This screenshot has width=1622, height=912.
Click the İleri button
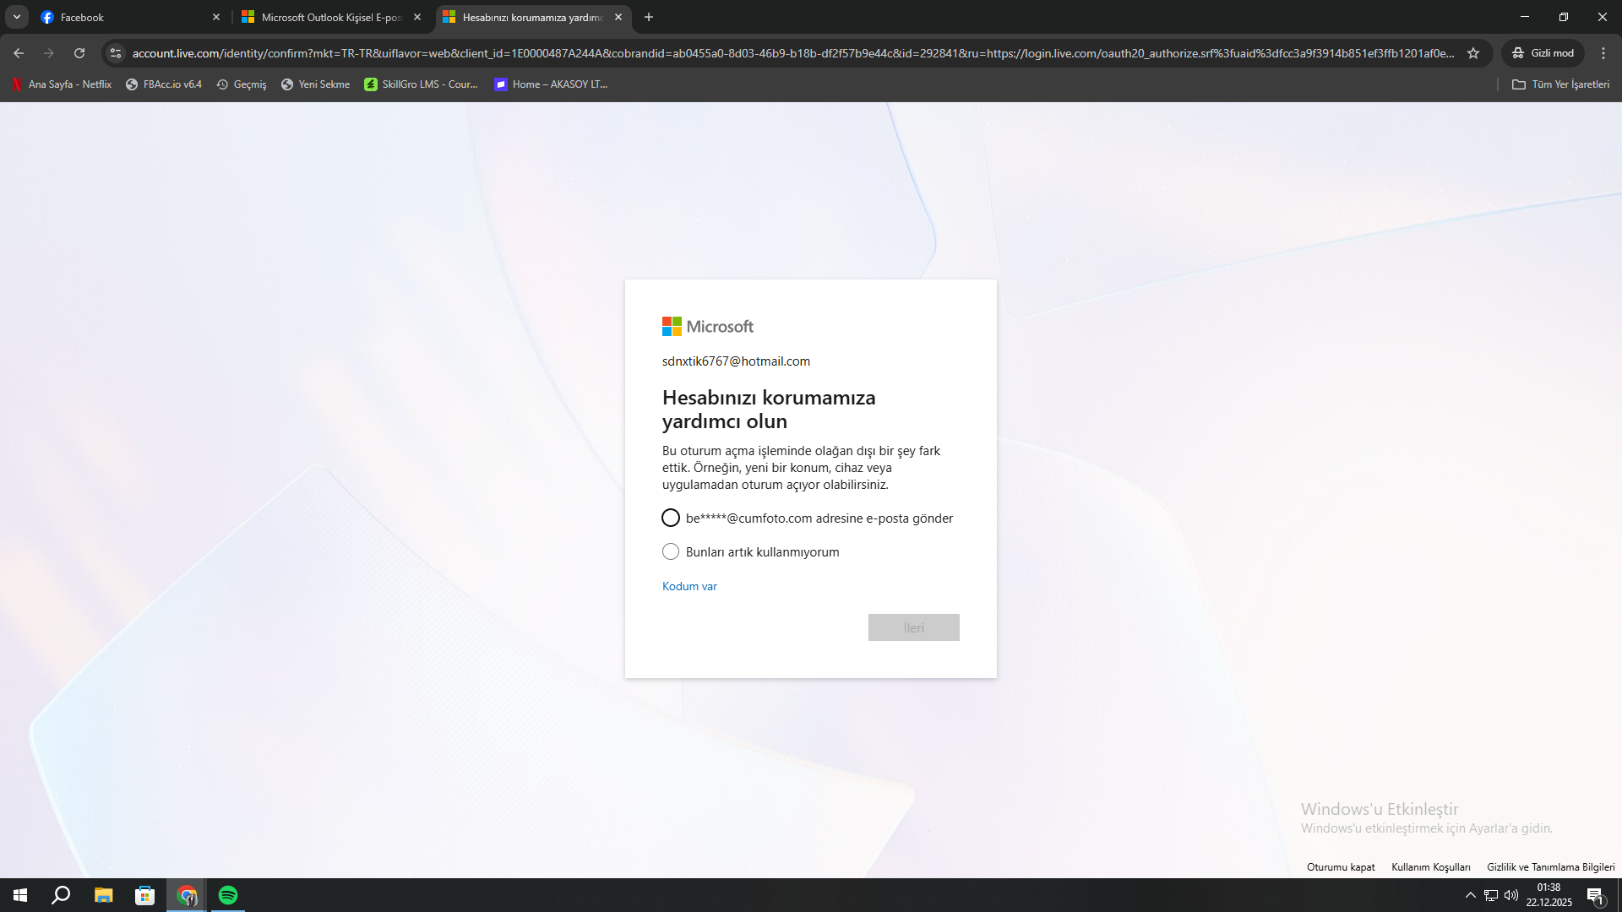914,627
